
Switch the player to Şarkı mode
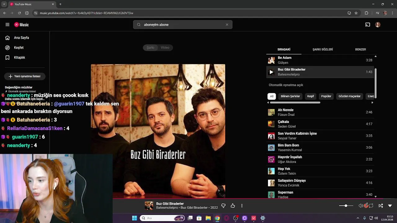tap(150, 48)
